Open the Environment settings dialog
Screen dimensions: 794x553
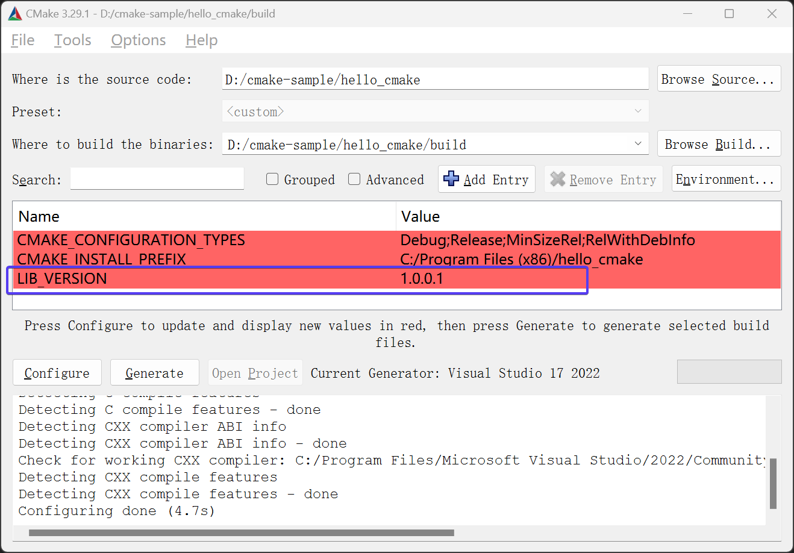coord(725,179)
